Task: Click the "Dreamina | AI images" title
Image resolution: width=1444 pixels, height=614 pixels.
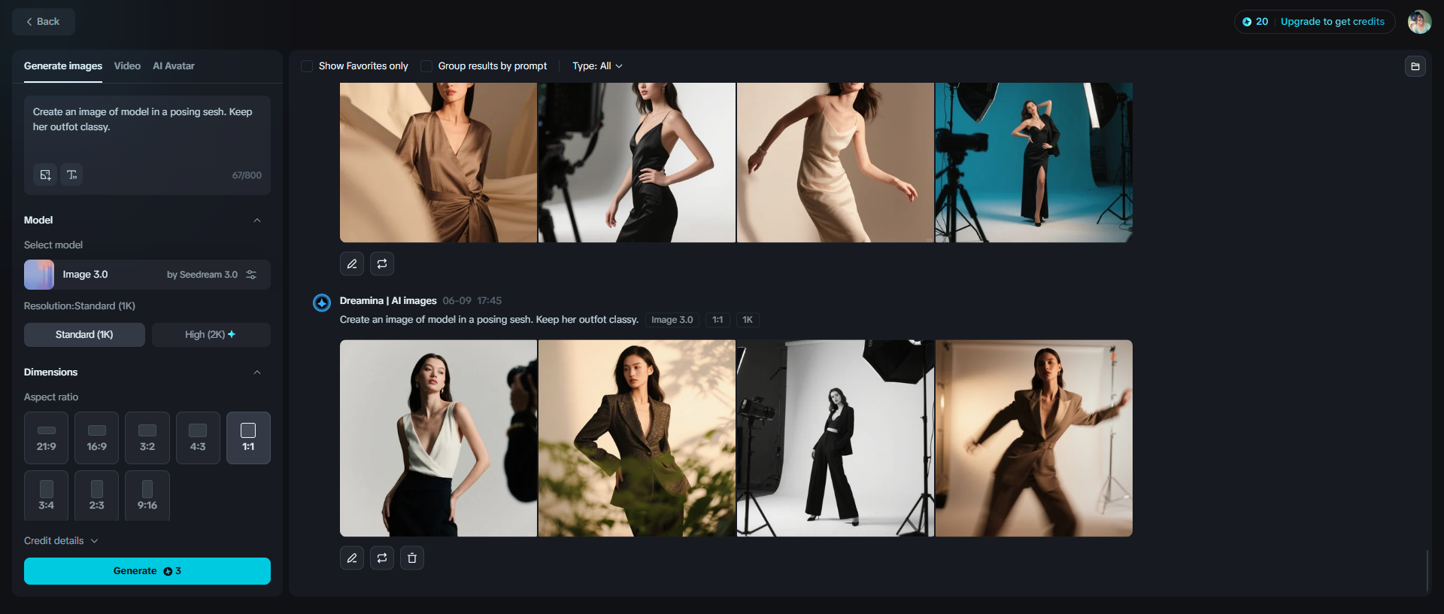Action: pos(388,301)
